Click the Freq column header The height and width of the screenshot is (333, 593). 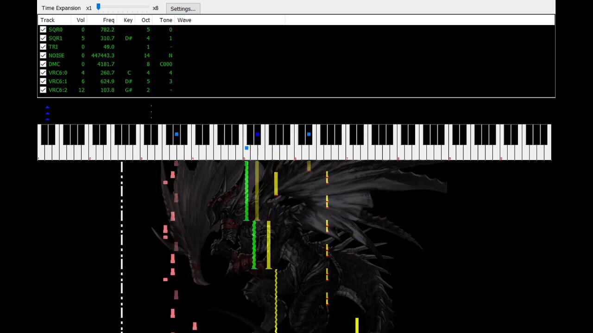pyautogui.click(x=108, y=20)
